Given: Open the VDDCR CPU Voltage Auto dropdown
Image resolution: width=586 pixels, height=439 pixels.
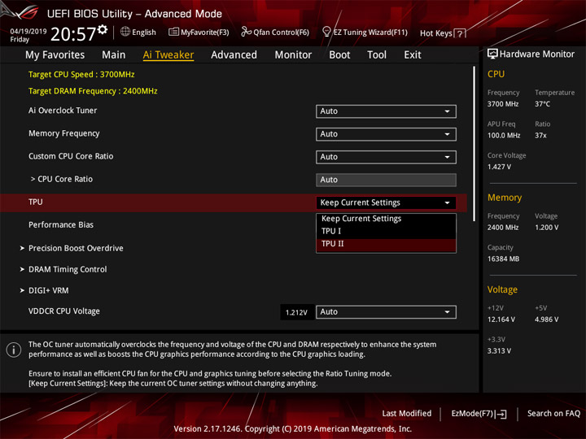Looking at the screenshot, I should tap(386, 311).
